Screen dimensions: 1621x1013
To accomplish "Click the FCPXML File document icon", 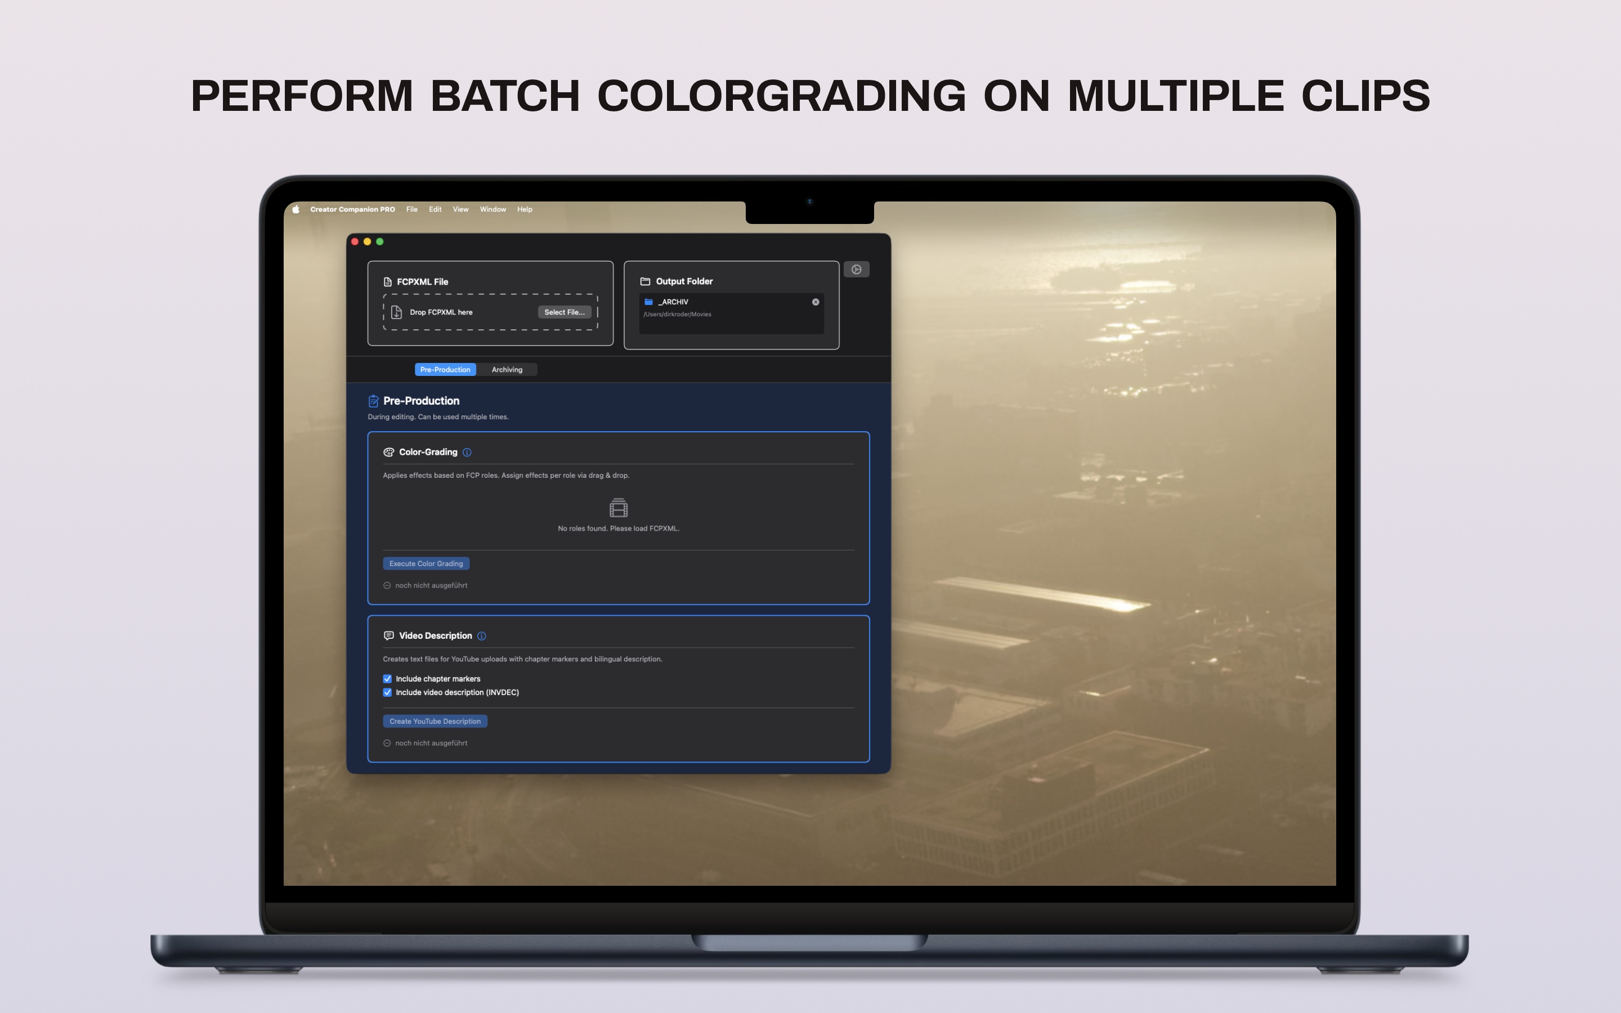I will (x=388, y=282).
